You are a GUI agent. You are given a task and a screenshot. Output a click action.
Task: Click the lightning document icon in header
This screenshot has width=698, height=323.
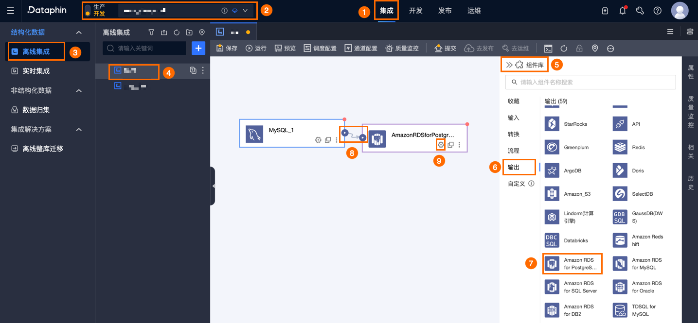point(605,10)
